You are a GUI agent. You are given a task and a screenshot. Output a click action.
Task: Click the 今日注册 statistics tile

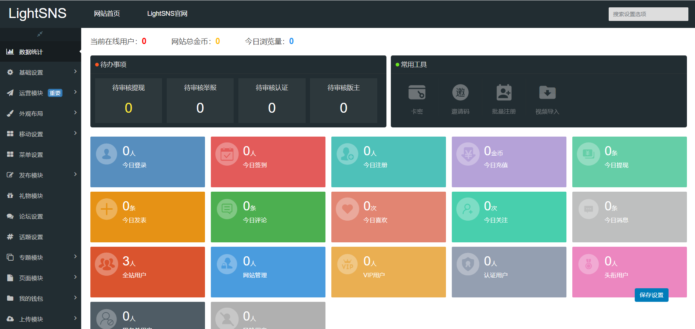click(389, 162)
